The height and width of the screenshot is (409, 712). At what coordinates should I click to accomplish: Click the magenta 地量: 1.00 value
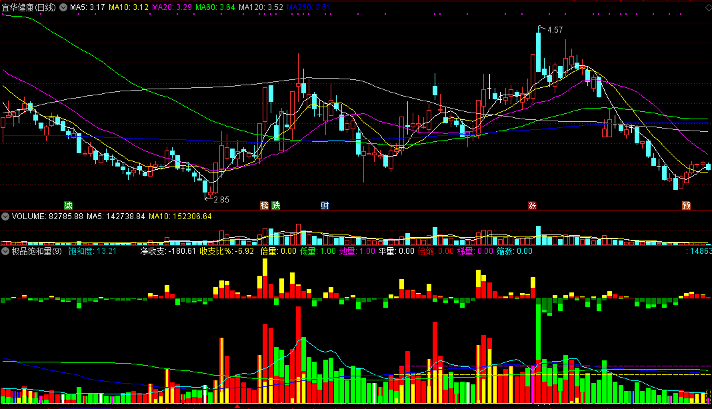coord(357,251)
